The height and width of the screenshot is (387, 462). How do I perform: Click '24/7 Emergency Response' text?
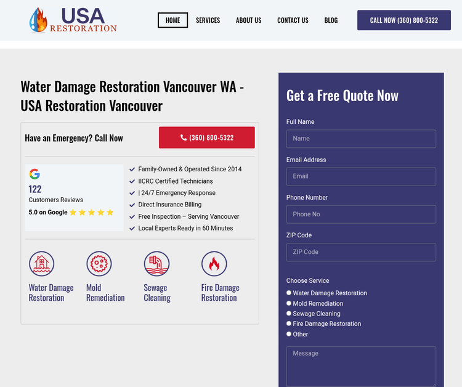coord(178,193)
